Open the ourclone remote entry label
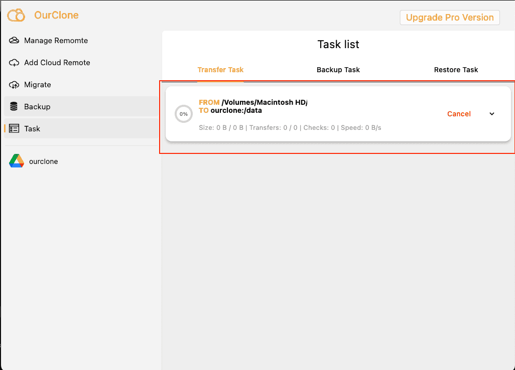Viewport: 515px width, 370px height. 44,161
